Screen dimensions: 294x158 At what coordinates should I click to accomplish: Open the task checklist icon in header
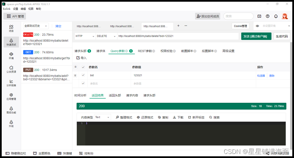[259, 16]
